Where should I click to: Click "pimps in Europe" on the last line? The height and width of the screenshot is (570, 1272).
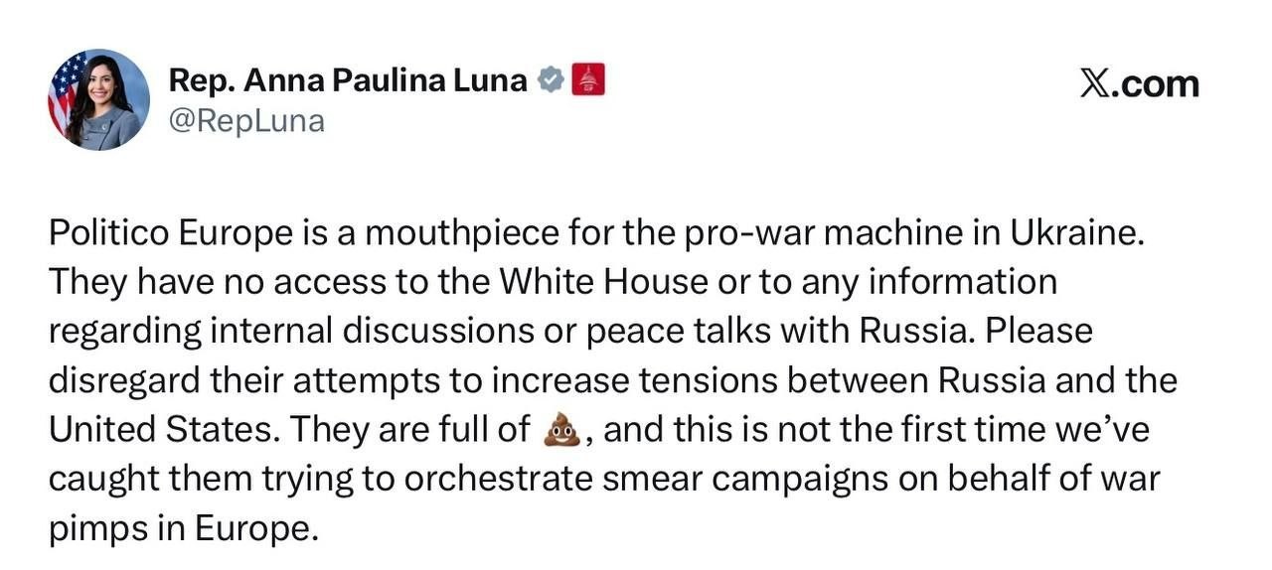pos(184,528)
